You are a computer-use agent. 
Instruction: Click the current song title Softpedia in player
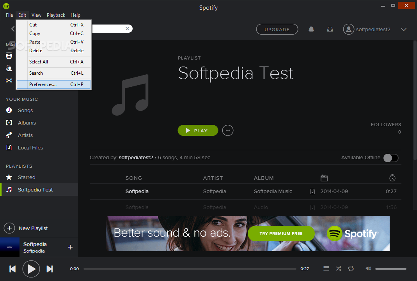(x=35, y=244)
